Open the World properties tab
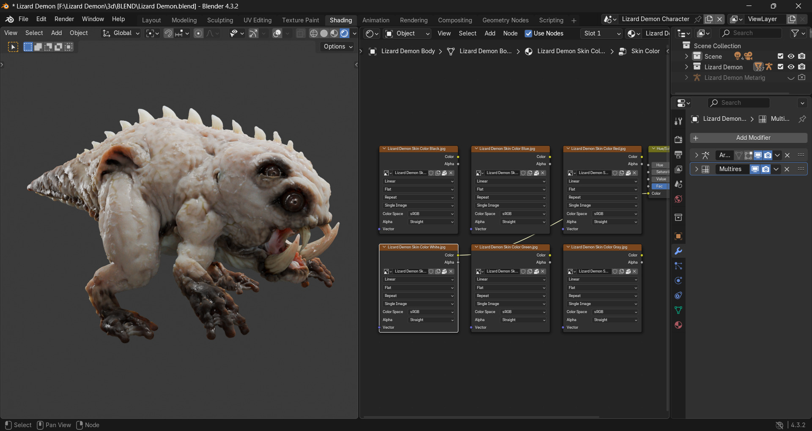The width and height of the screenshot is (812, 431). [x=678, y=199]
